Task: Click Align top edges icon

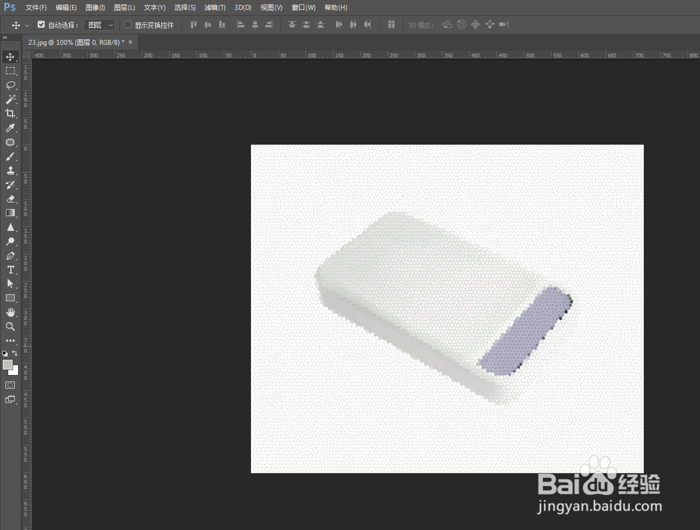Action: pos(194,25)
